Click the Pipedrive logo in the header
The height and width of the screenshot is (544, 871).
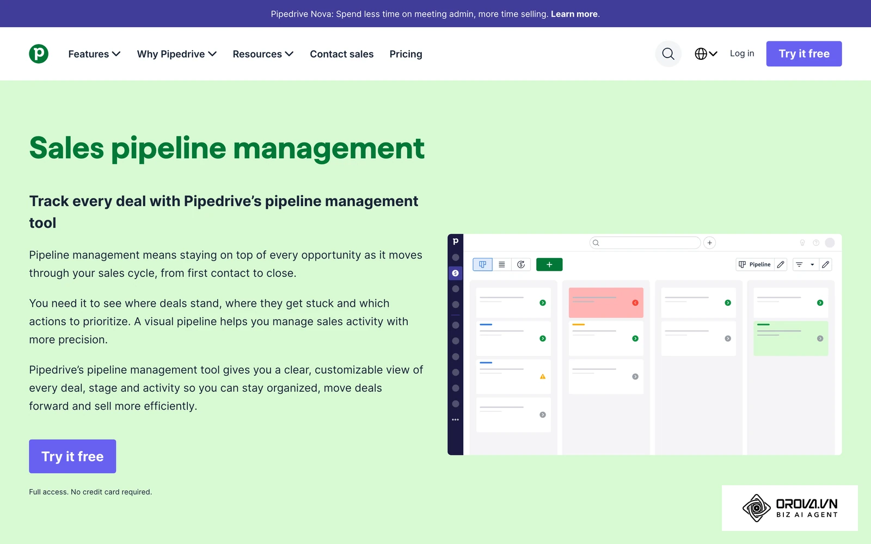coord(39,54)
